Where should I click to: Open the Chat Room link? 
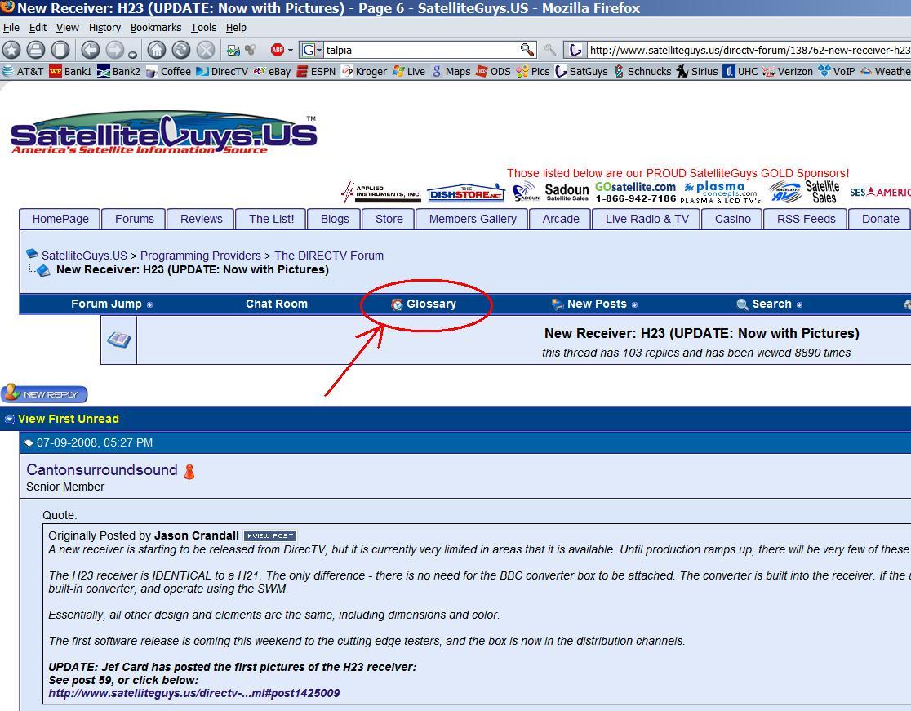click(277, 304)
